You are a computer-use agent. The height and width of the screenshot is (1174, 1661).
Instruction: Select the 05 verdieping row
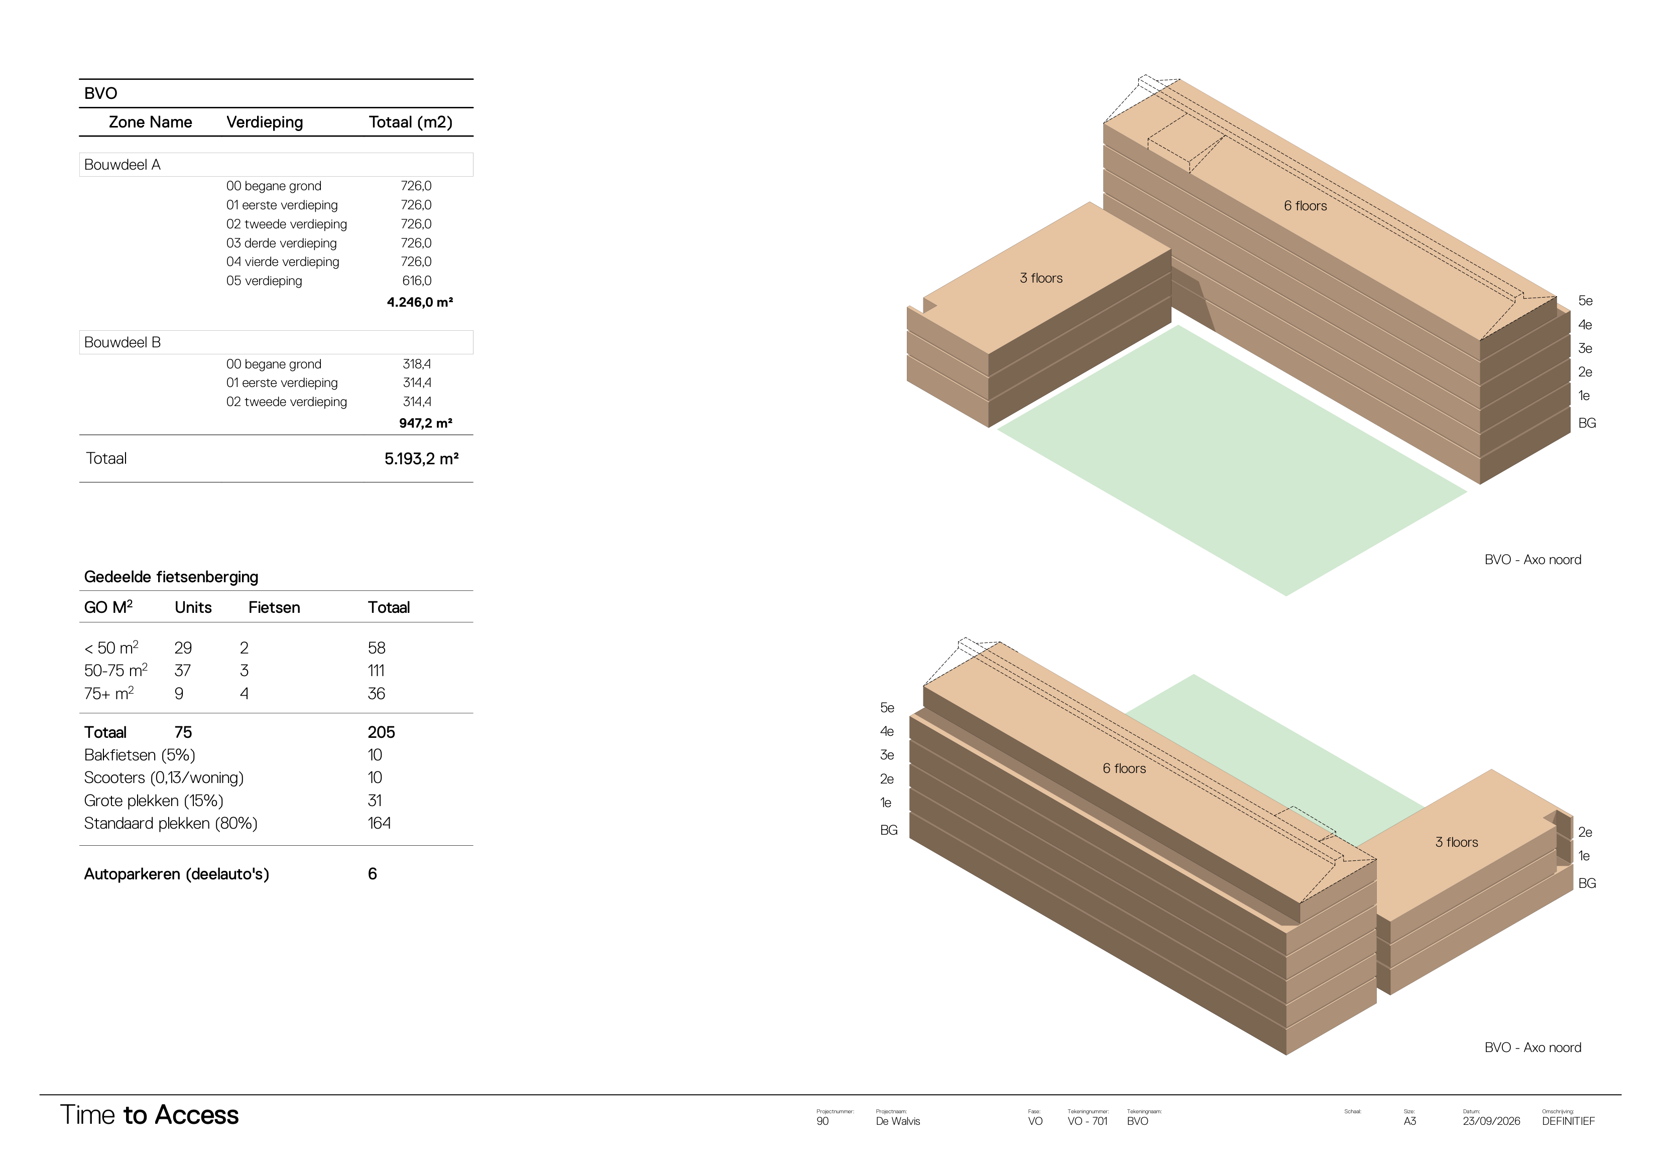click(x=328, y=281)
